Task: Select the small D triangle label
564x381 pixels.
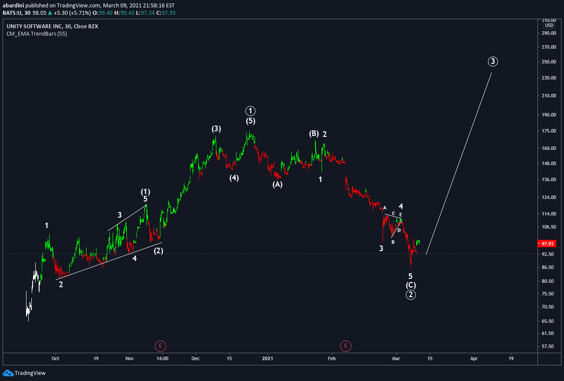Action: pos(399,230)
